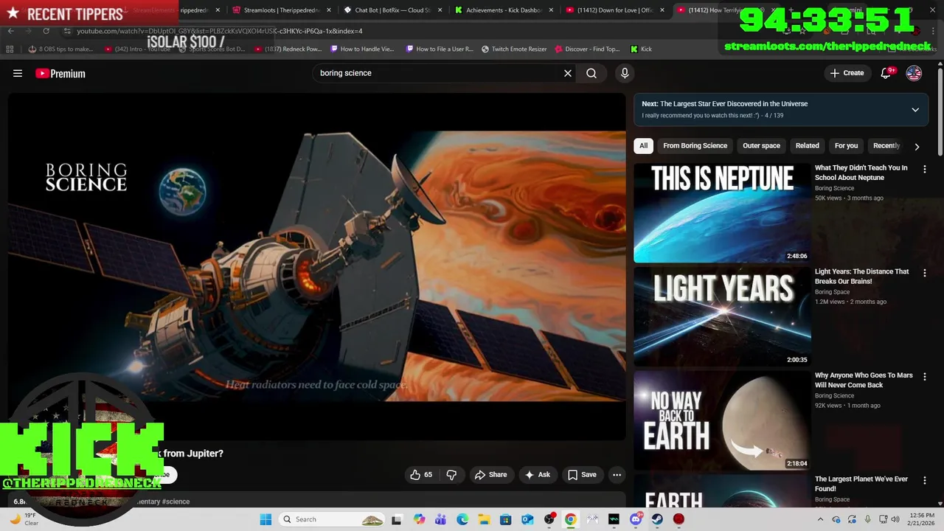Show more filter chips with arrow
This screenshot has width=944, height=531.
click(x=917, y=146)
